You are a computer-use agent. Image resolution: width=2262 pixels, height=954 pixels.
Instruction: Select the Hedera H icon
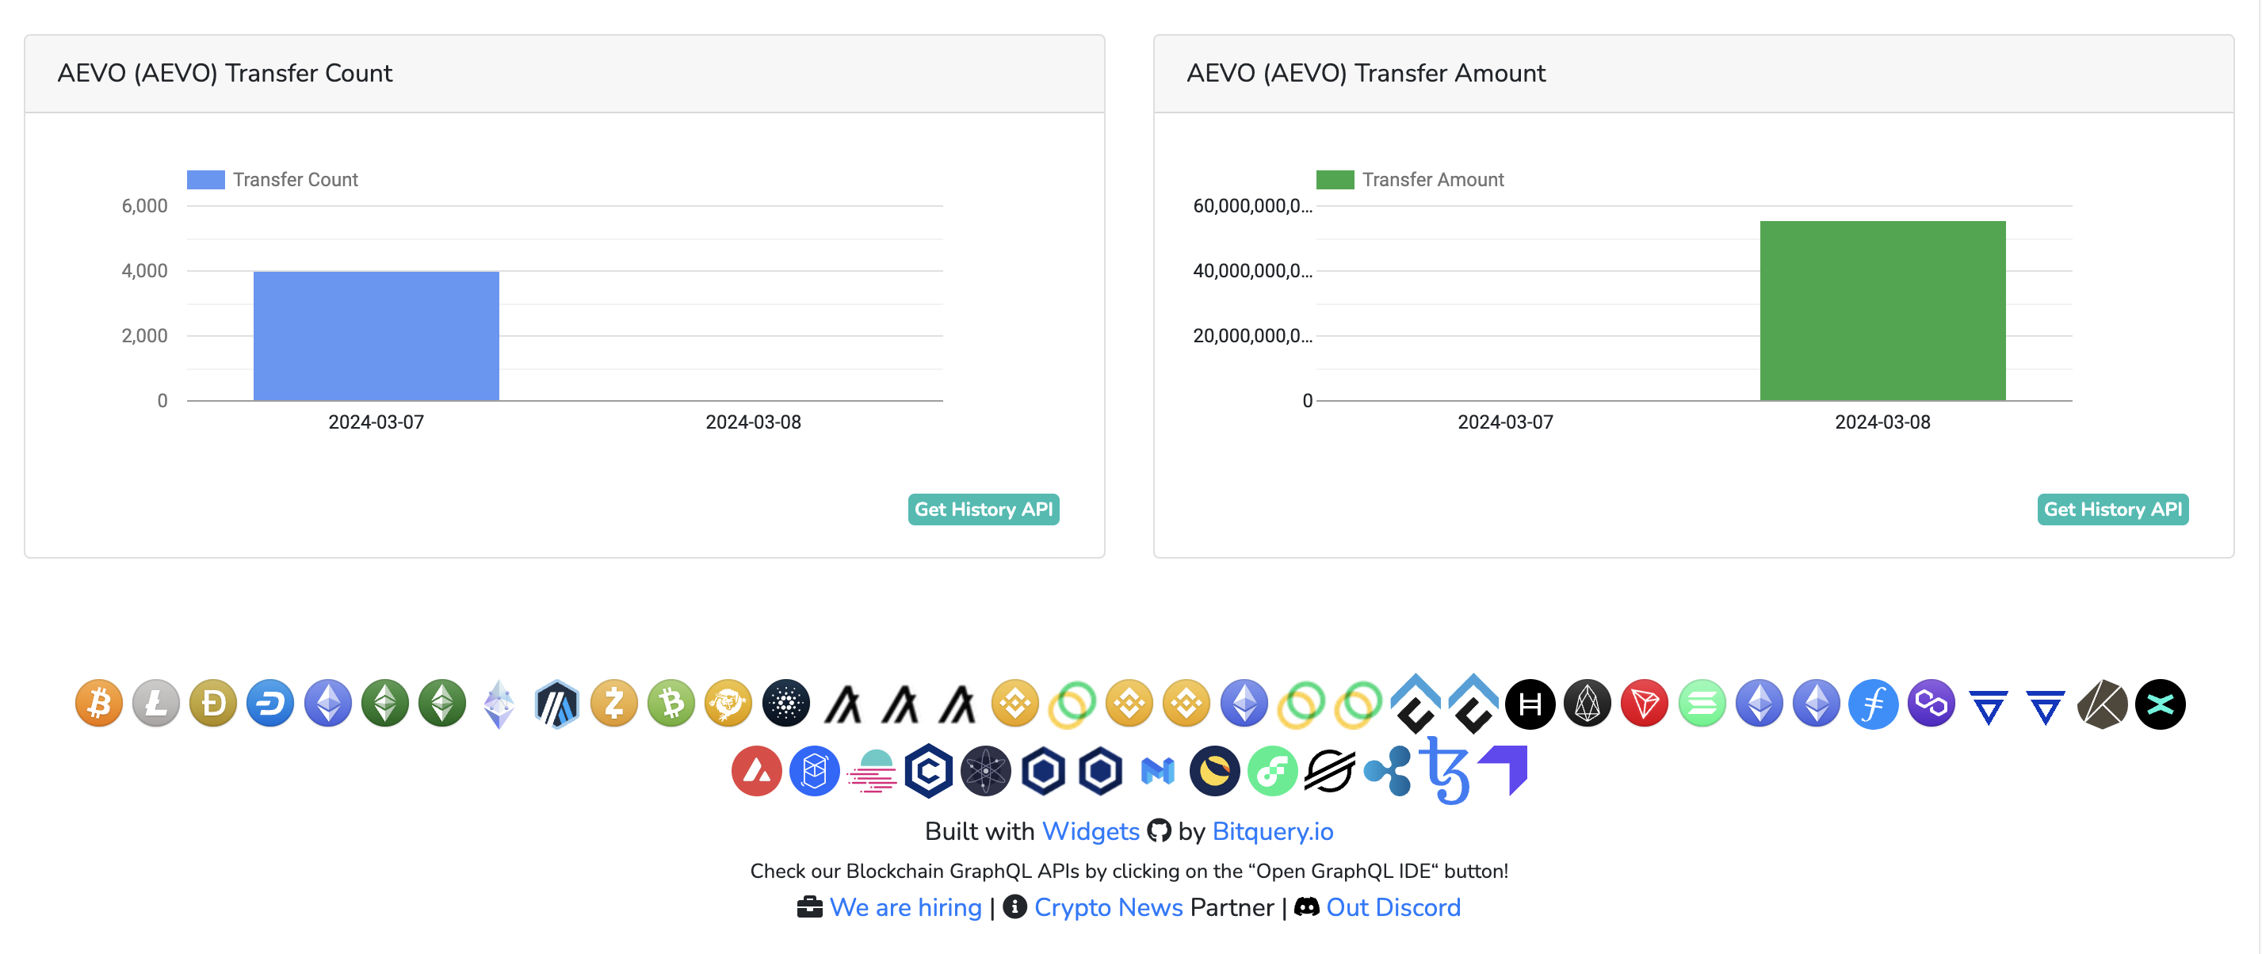point(1530,704)
